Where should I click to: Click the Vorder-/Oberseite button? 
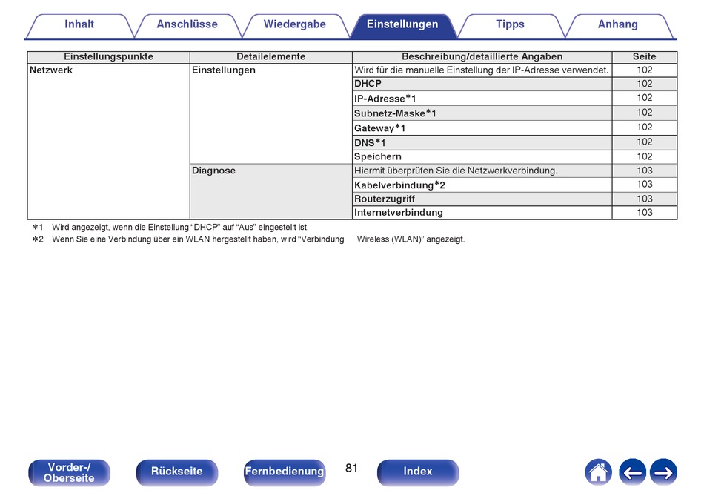coord(69,472)
